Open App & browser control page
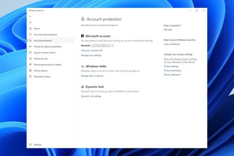The width and height of the screenshot is (234, 156). (44, 53)
